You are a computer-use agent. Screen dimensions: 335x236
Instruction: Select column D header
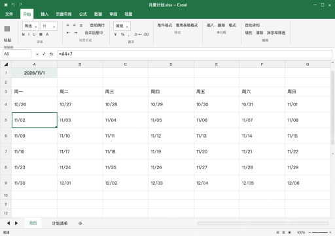pos(171,64)
